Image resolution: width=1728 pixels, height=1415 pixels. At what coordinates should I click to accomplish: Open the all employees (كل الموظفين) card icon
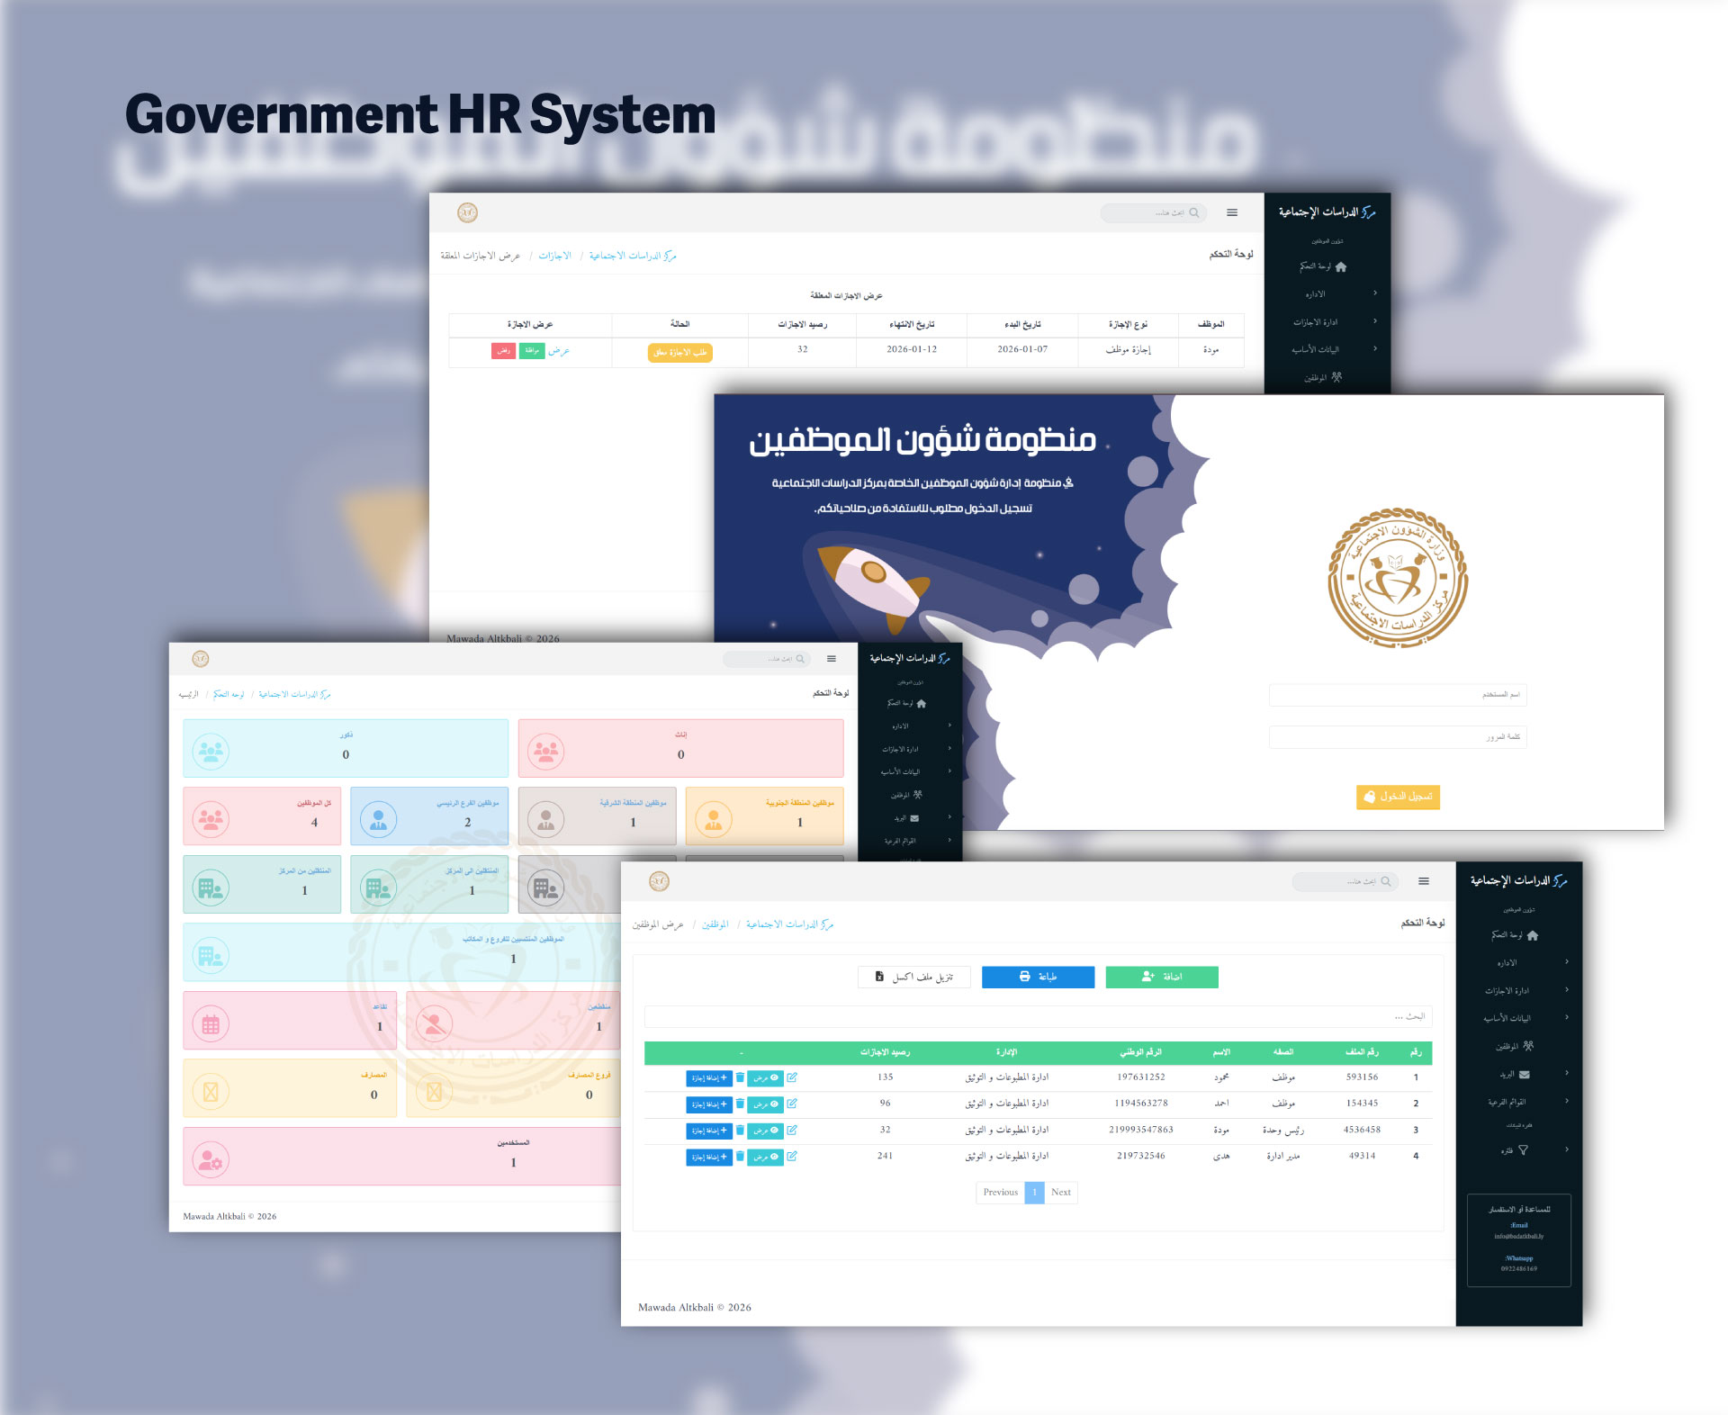pos(211,819)
